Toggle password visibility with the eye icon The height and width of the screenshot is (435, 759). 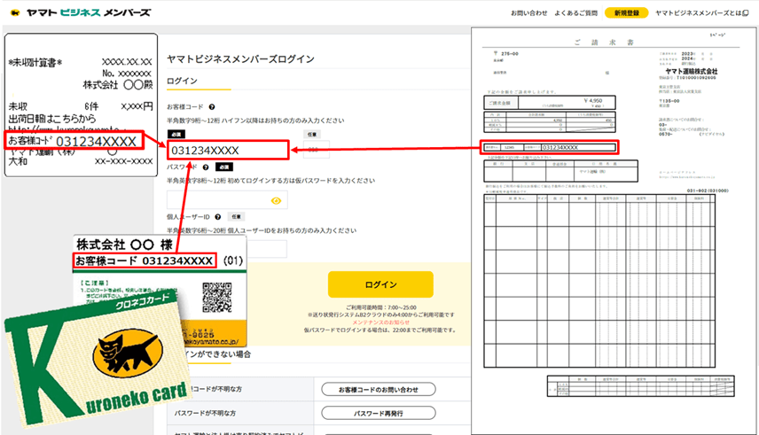click(276, 200)
